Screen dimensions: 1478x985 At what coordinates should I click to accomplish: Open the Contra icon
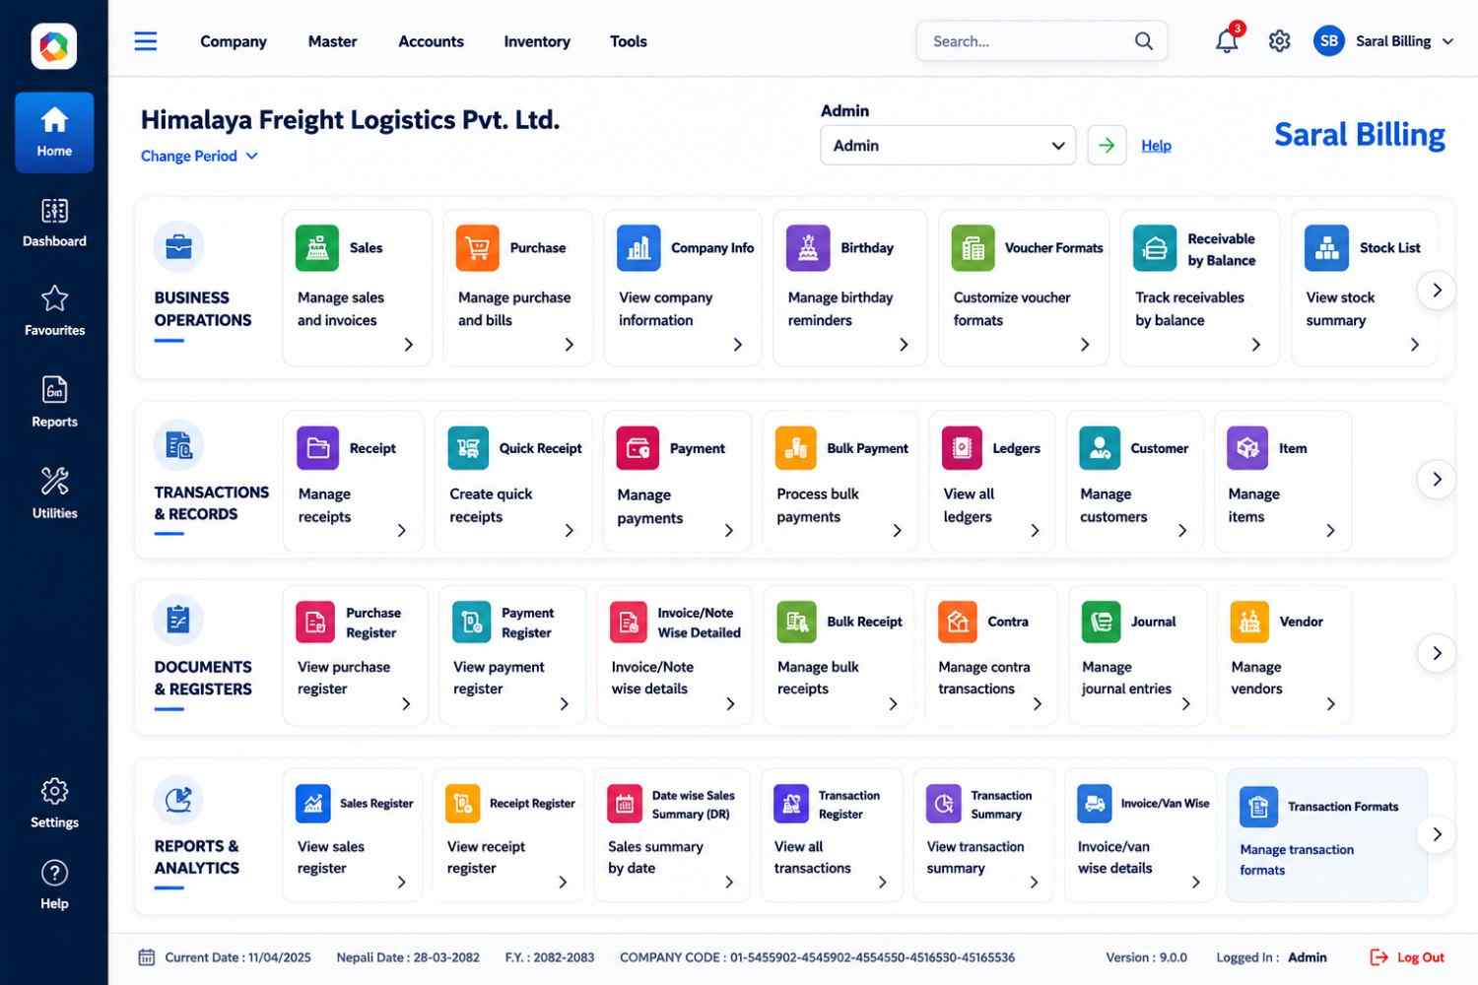tap(958, 622)
